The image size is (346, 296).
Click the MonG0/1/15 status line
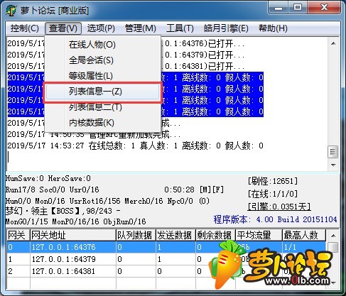[x=75, y=221]
